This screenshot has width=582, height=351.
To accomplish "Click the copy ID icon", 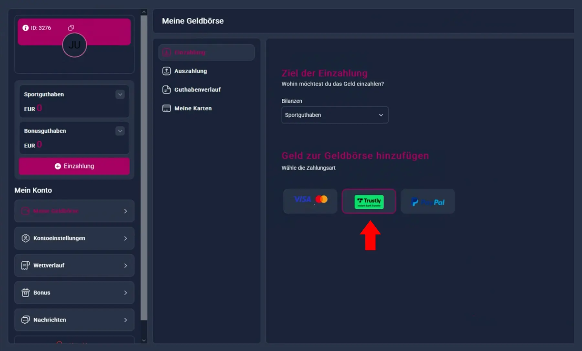I will 71,28.
